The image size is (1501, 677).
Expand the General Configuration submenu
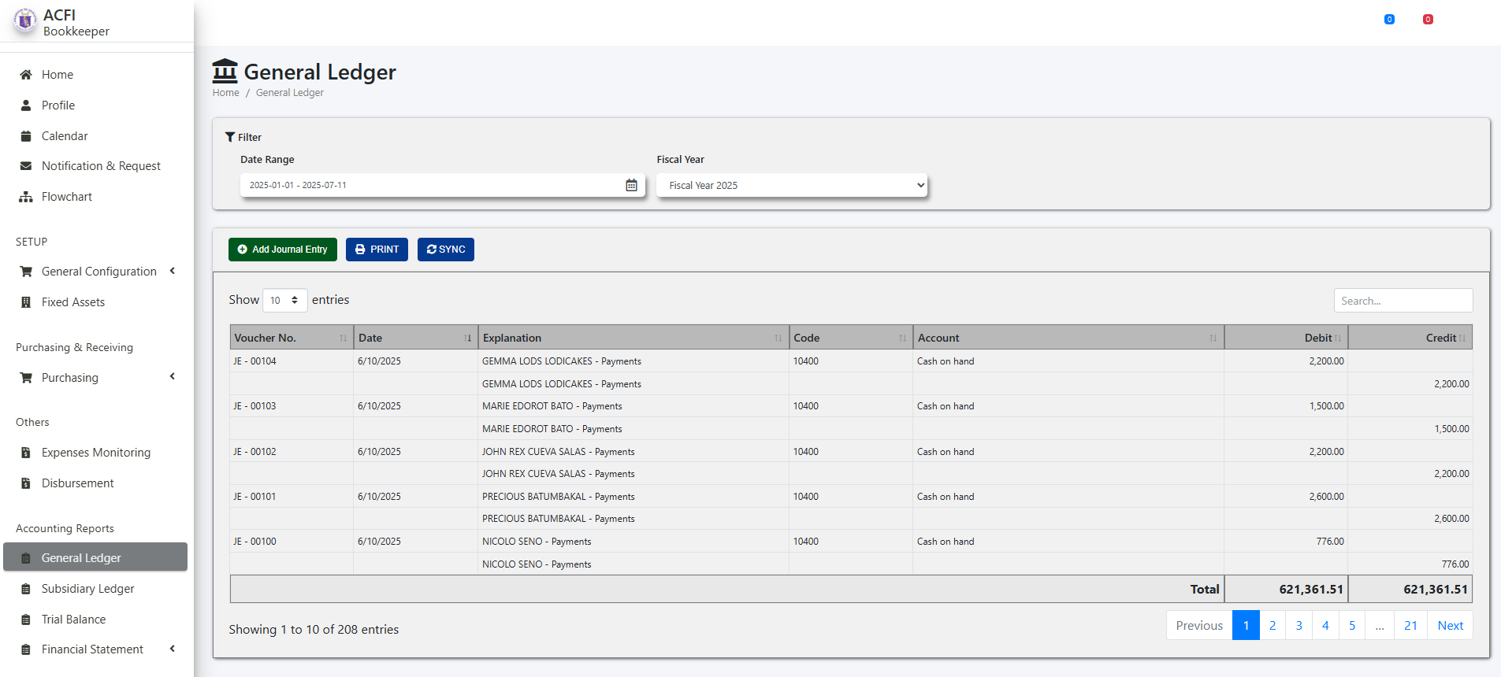98,272
